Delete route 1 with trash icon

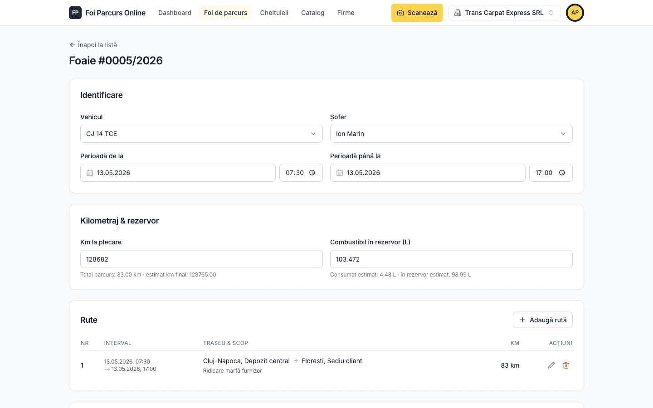click(x=566, y=365)
